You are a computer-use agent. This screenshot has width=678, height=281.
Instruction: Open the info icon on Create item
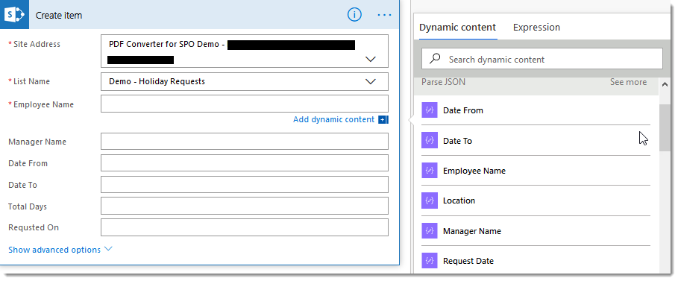click(354, 15)
